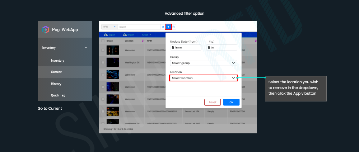
Task: Open the RFID search-type dropdown
Action: (x=109, y=27)
